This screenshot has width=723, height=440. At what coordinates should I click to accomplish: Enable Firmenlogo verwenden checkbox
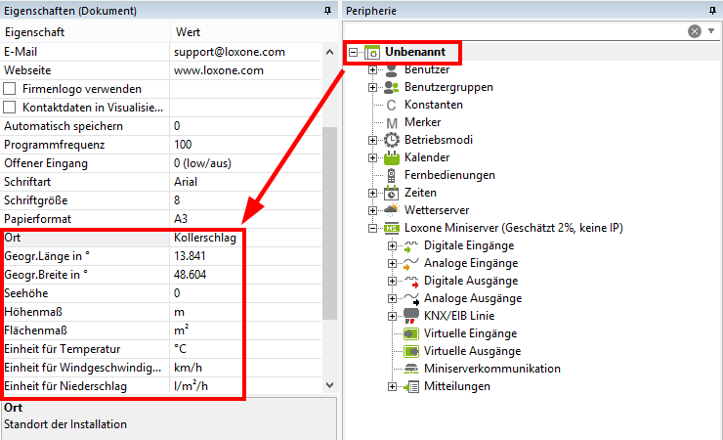[x=9, y=89]
